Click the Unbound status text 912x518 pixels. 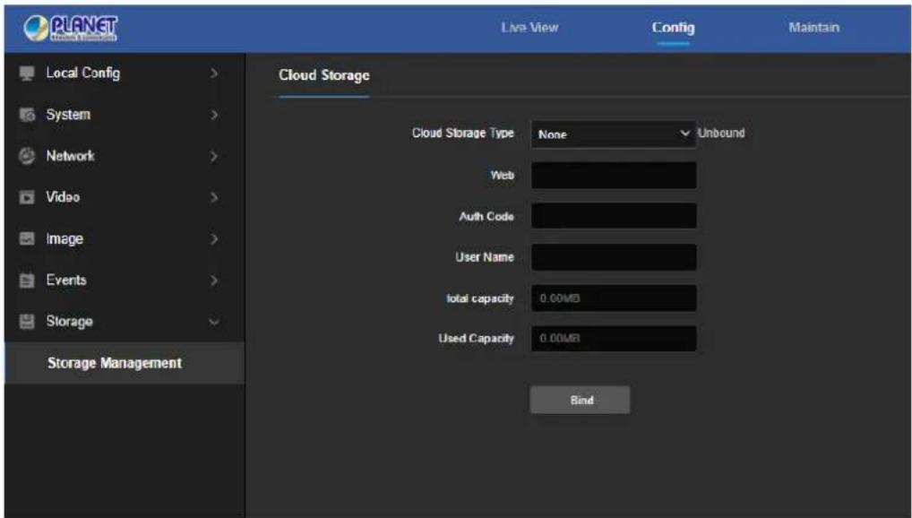(x=721, y=133)
